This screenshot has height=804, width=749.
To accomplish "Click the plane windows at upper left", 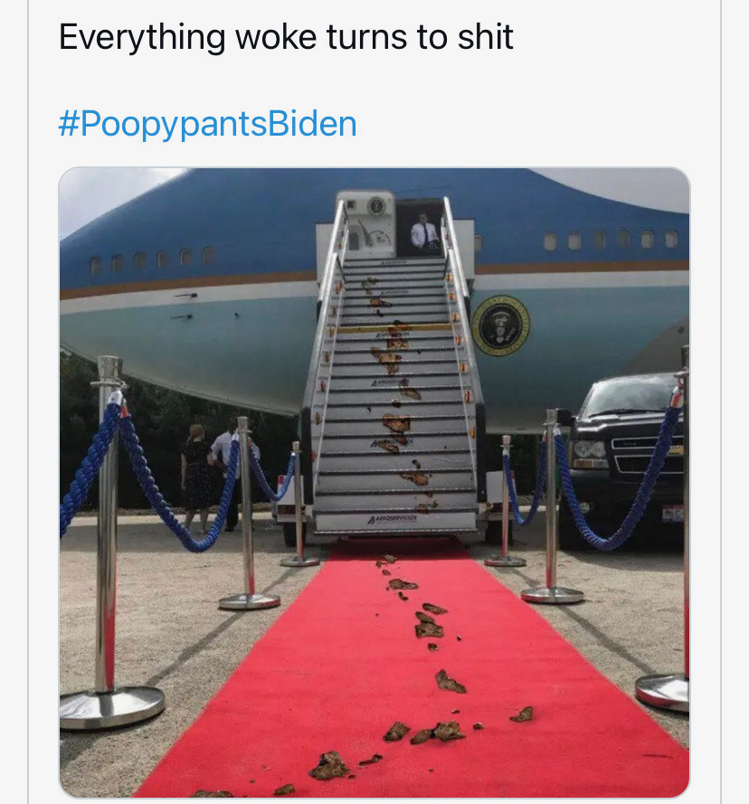I will (152, 260).
